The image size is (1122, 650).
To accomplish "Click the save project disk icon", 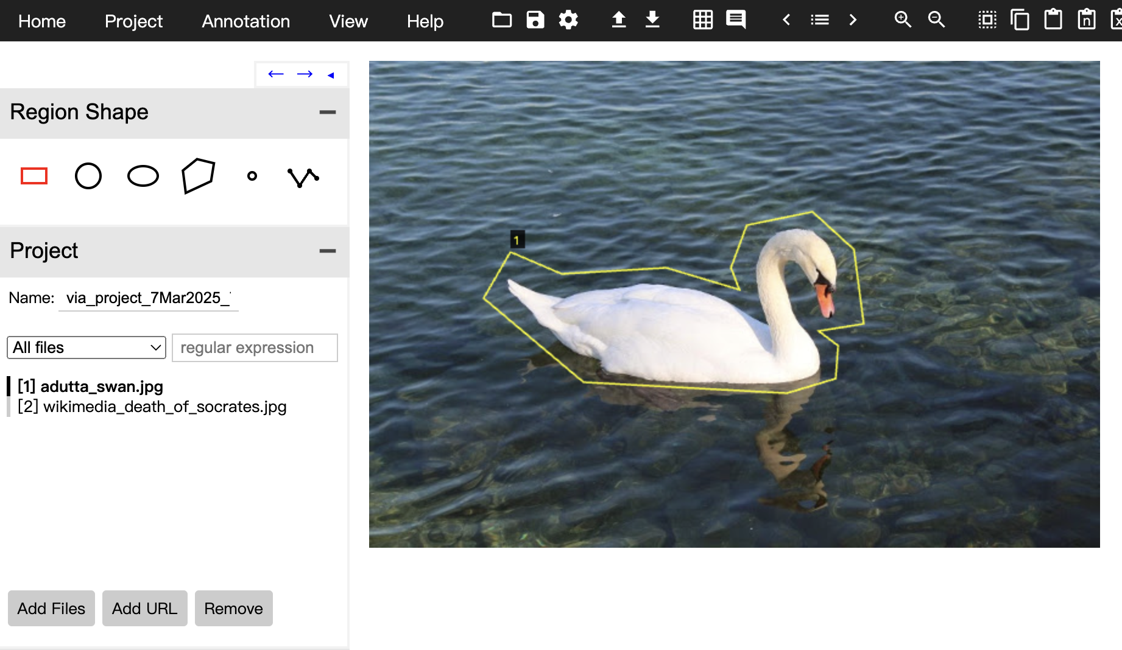I will click(535, 20).
